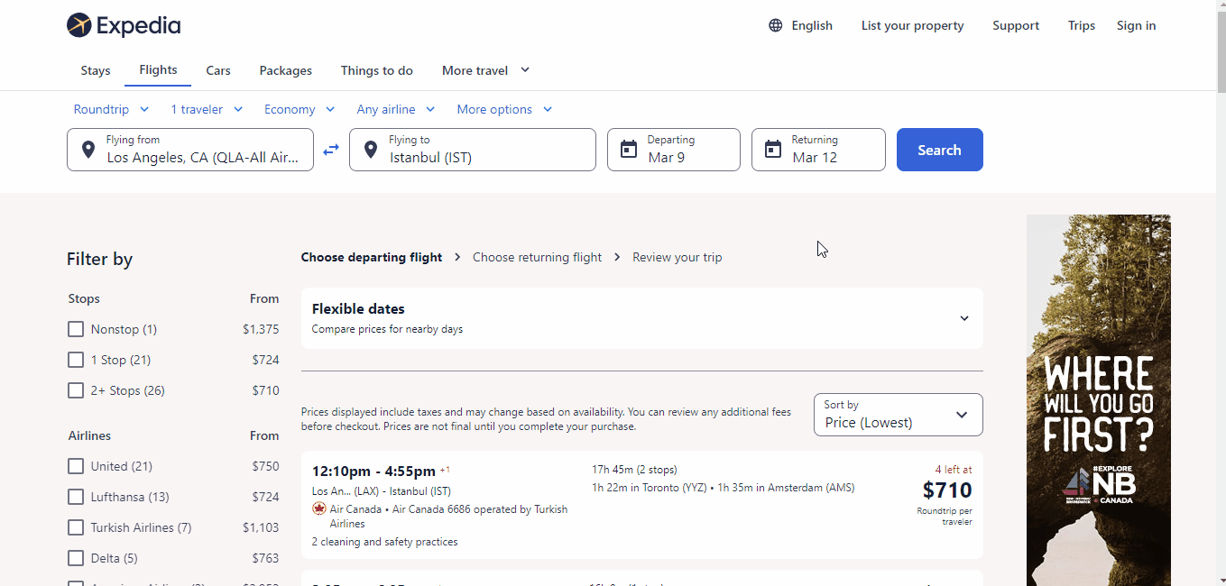
Task: Open the Any airline dropdown
Action: pyautogui.click(x=396, y=109)
